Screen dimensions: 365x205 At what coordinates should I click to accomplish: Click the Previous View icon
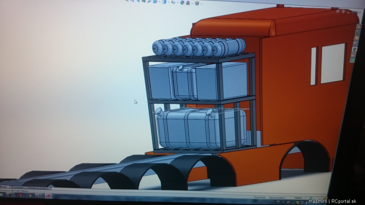[x=139, y=1]
